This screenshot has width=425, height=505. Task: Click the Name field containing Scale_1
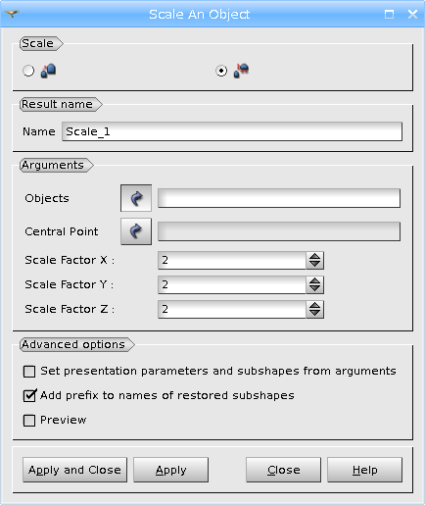232,131
